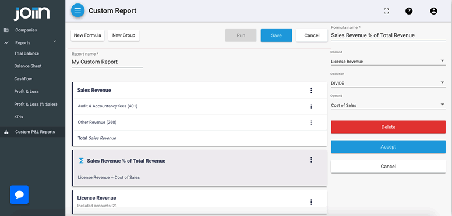The width and height of the screenshot is (452, 216).
Task: Toggle fullscreen mode icon
Action: click(386, 11)
